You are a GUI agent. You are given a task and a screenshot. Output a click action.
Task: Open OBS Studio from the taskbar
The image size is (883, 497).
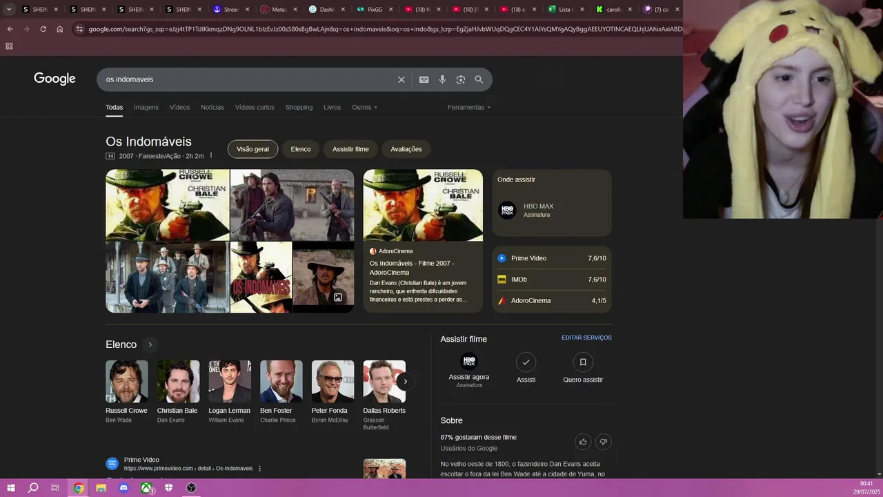coord(191,488)
